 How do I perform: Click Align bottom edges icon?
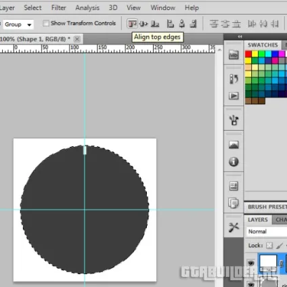click(155, 24)
